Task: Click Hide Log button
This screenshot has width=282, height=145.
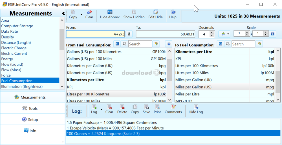Action: 196,110
